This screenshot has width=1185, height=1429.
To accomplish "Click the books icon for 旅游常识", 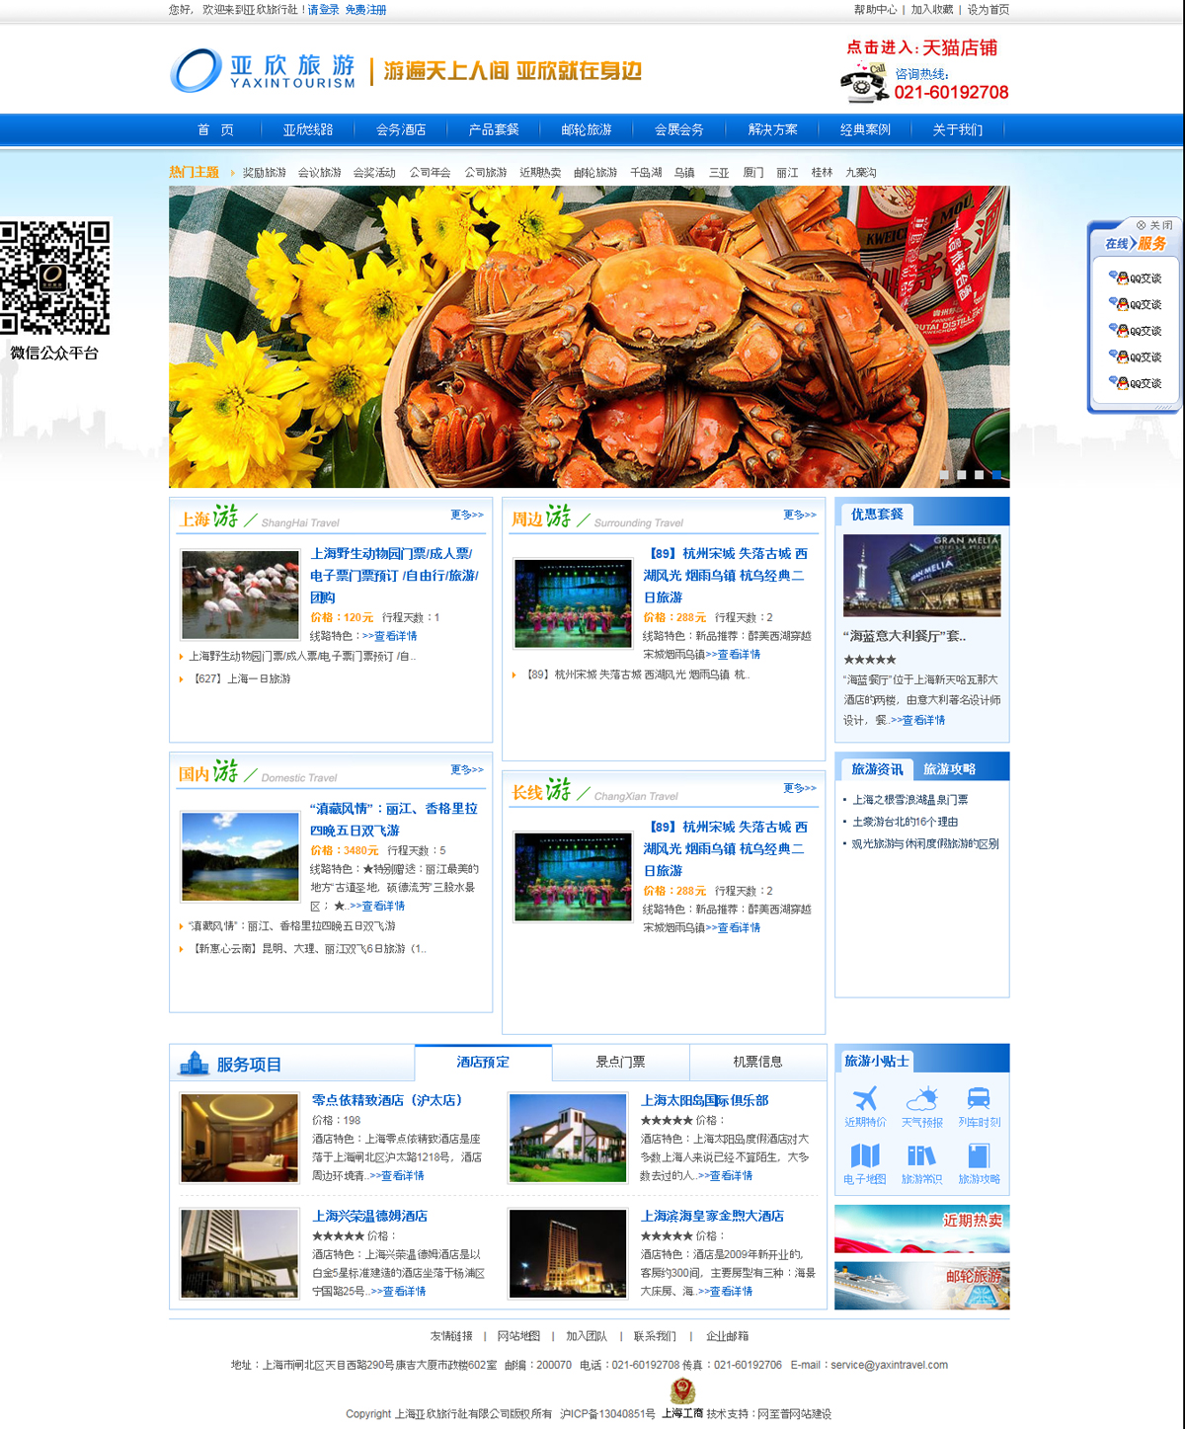I will click(x=921, y=1156).
